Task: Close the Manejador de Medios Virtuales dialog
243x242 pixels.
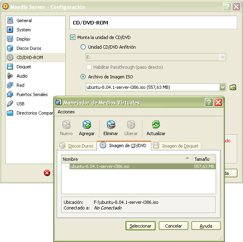Action: (218, 103)
